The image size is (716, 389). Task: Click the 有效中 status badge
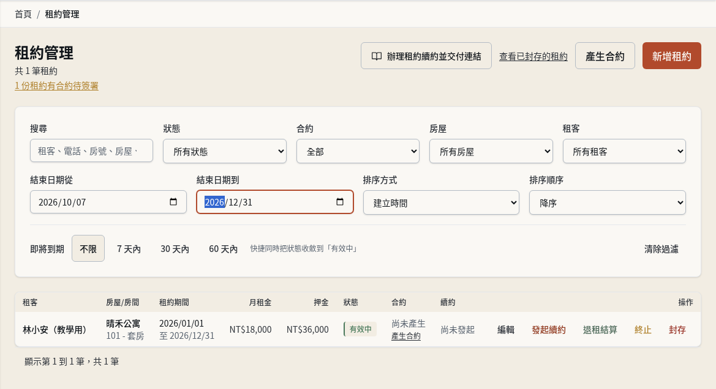(360, 329)
